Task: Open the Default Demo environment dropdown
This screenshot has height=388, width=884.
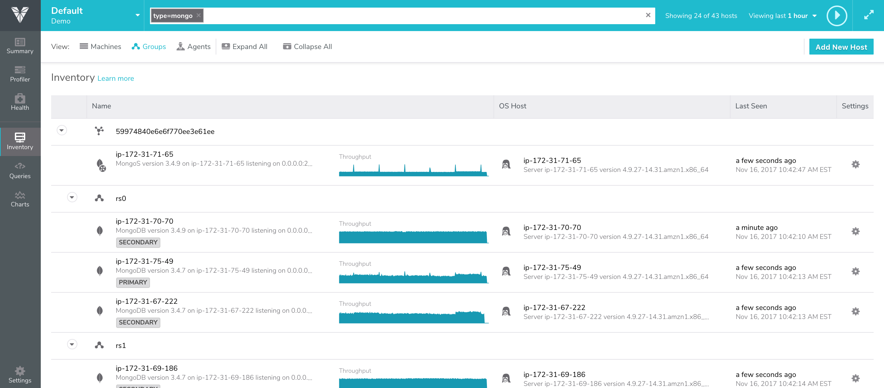Action: pos(138,15)
